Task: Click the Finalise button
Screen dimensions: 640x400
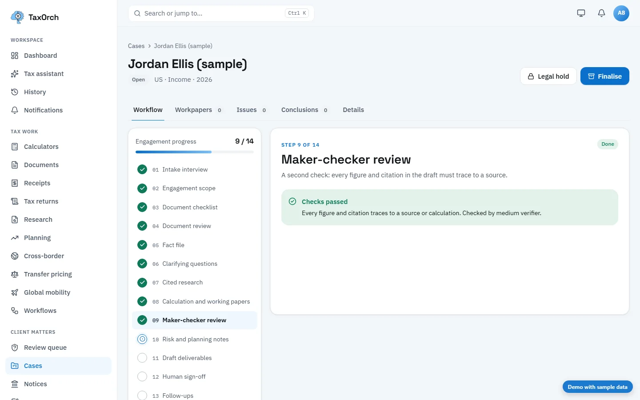Action: [x=605, y=76]
